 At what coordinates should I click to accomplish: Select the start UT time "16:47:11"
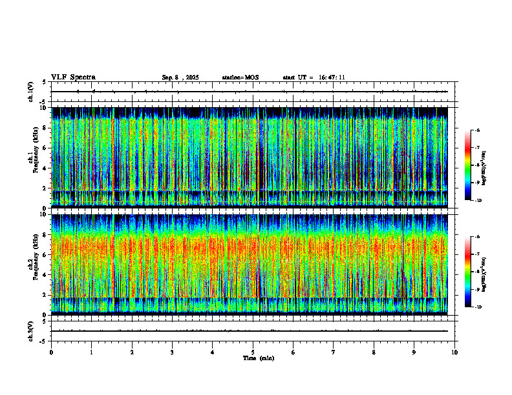332,77
